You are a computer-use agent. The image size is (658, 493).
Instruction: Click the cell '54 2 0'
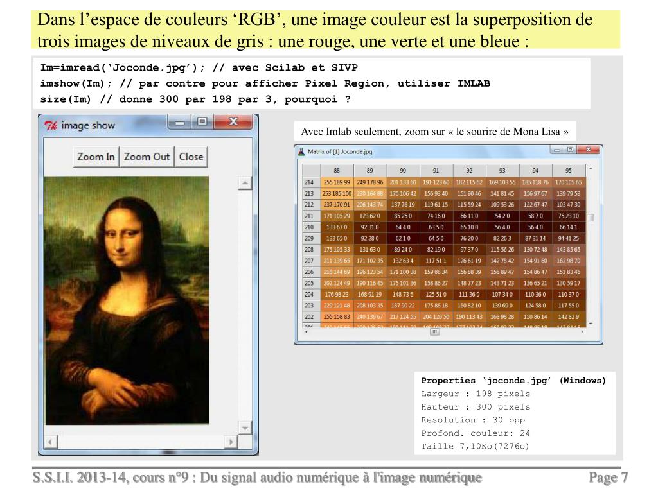pos(502,216)
